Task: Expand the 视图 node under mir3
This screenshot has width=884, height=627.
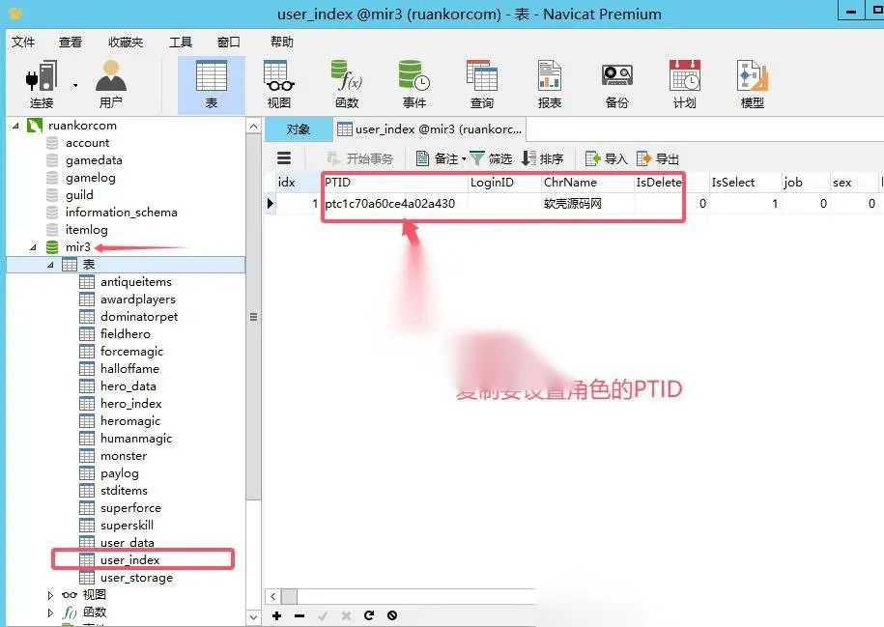Action: tap(50, 595)
